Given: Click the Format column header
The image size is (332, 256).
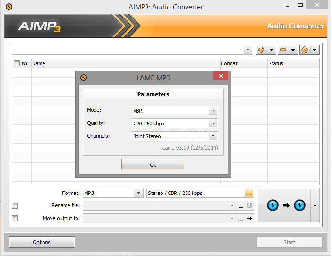Looking at the screenshot, I should click(244, 63).
